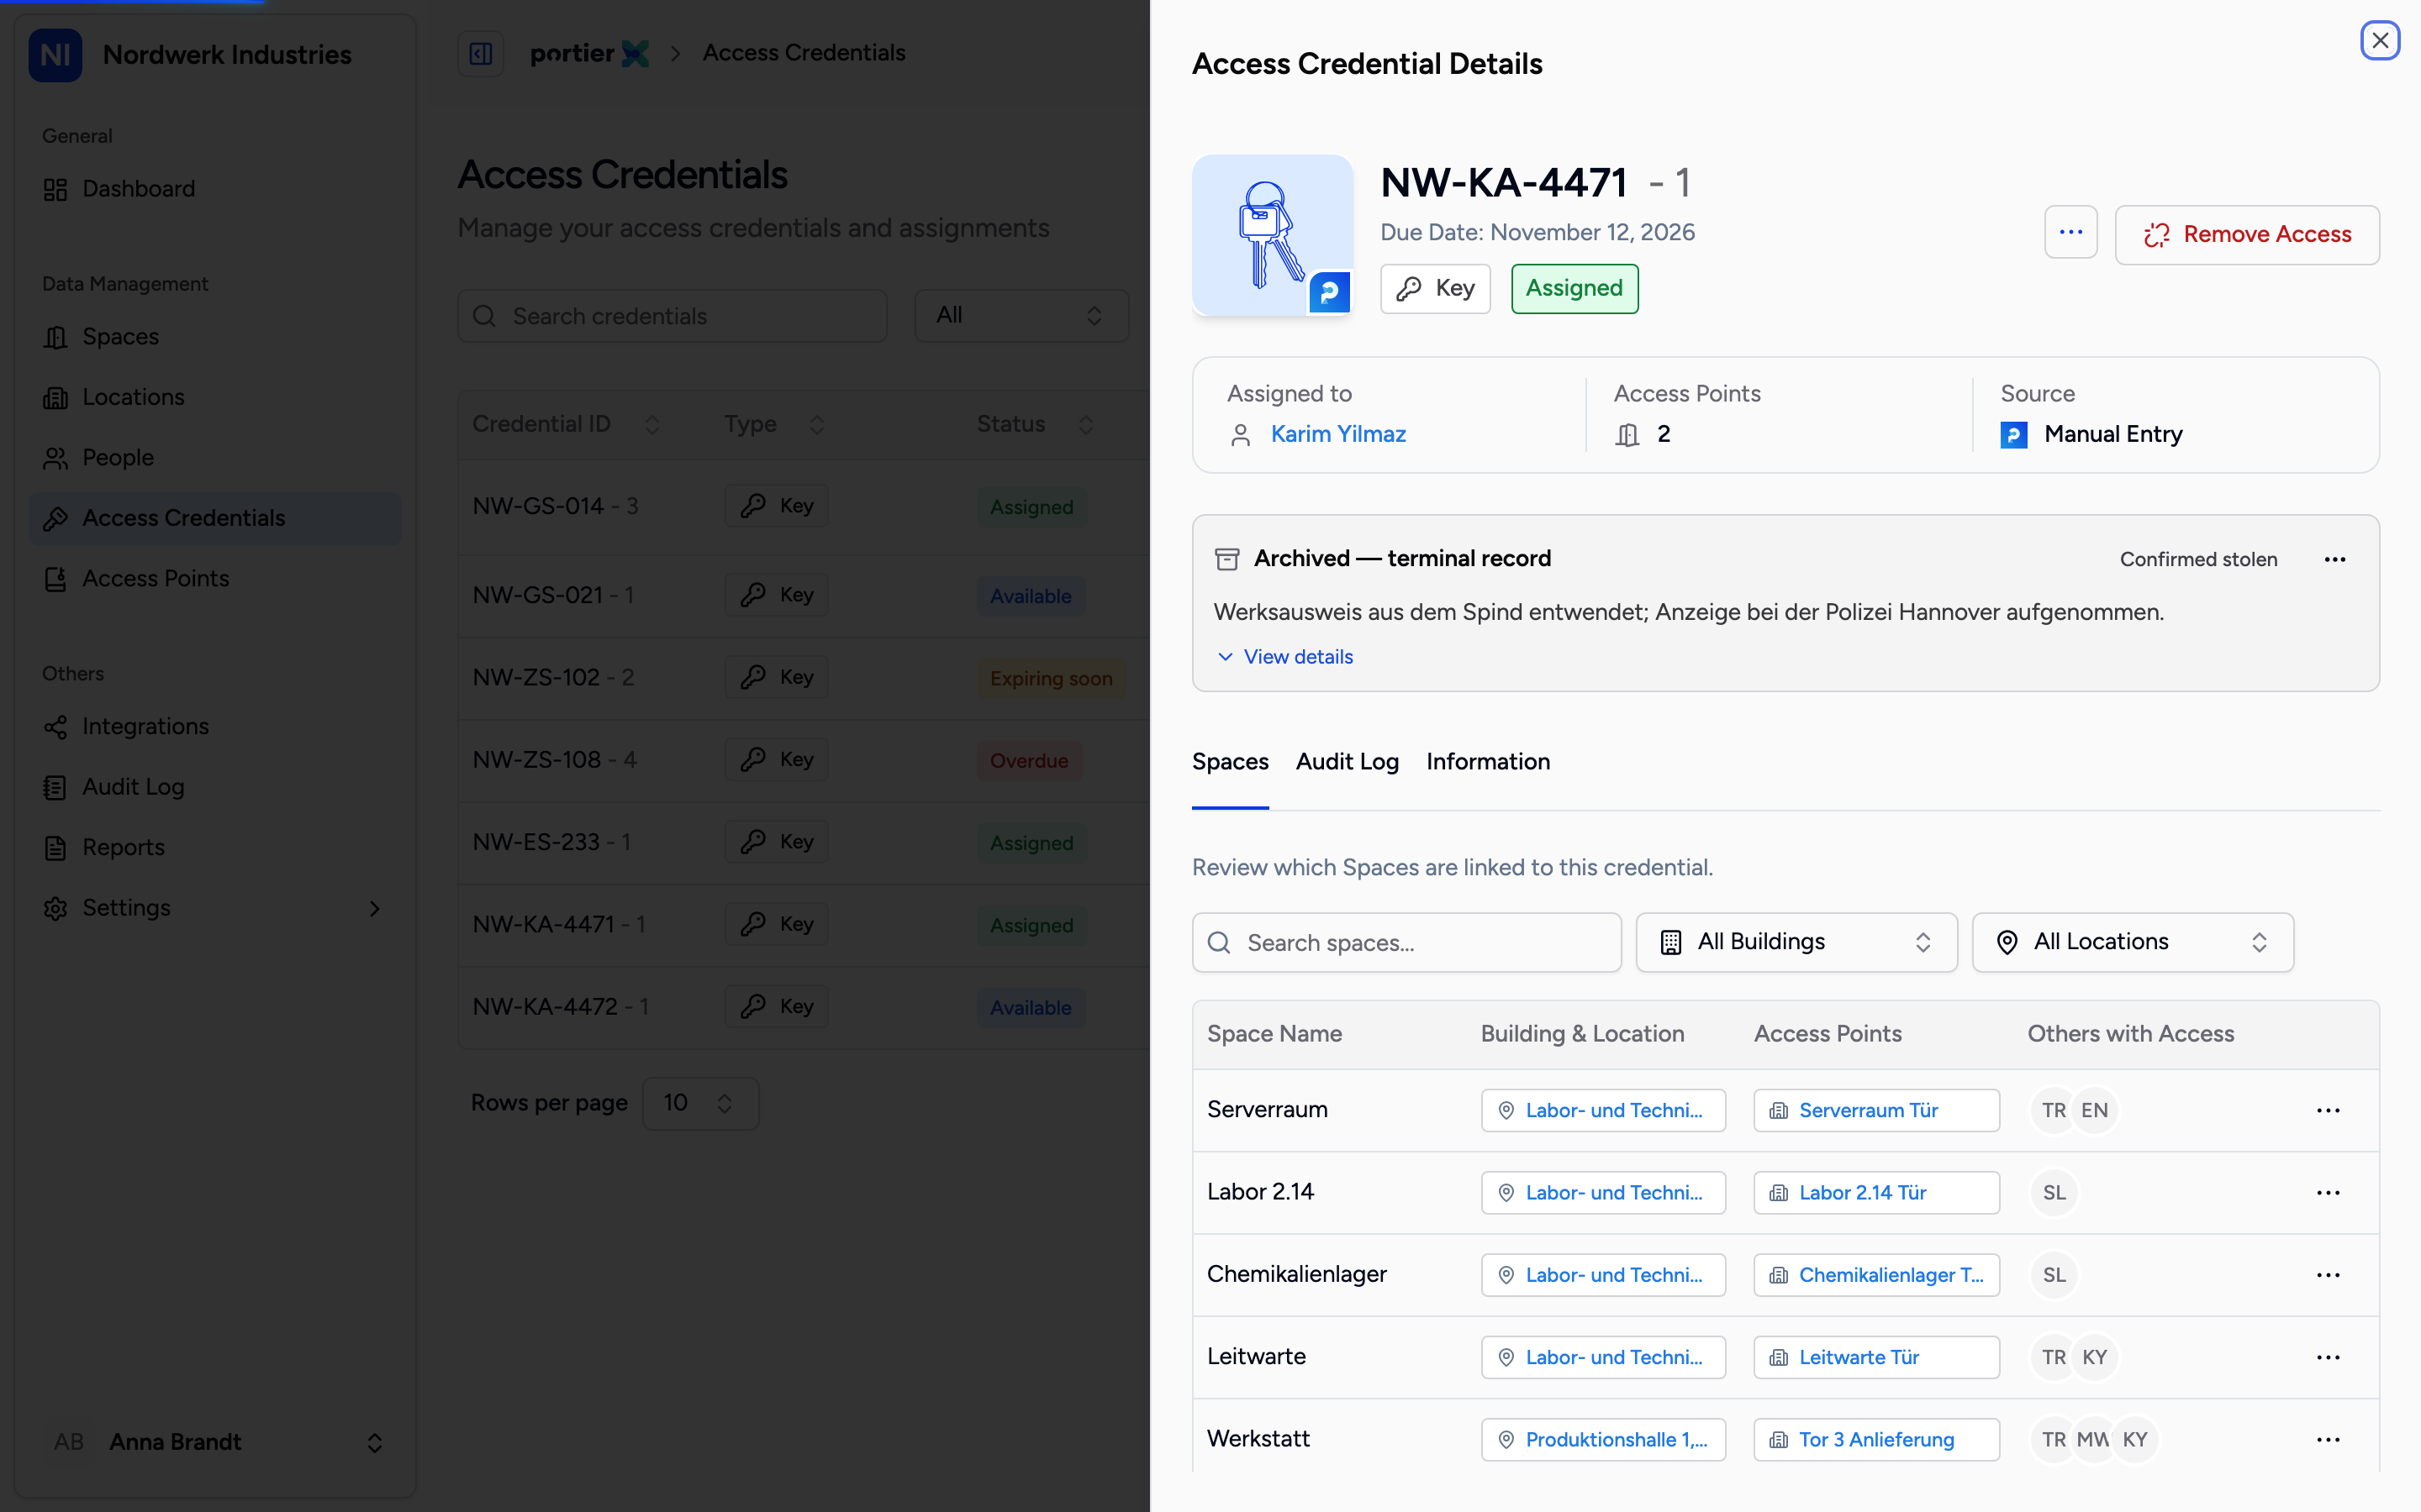Open the Rows per page dropdown

click(x=700, y=1103)
